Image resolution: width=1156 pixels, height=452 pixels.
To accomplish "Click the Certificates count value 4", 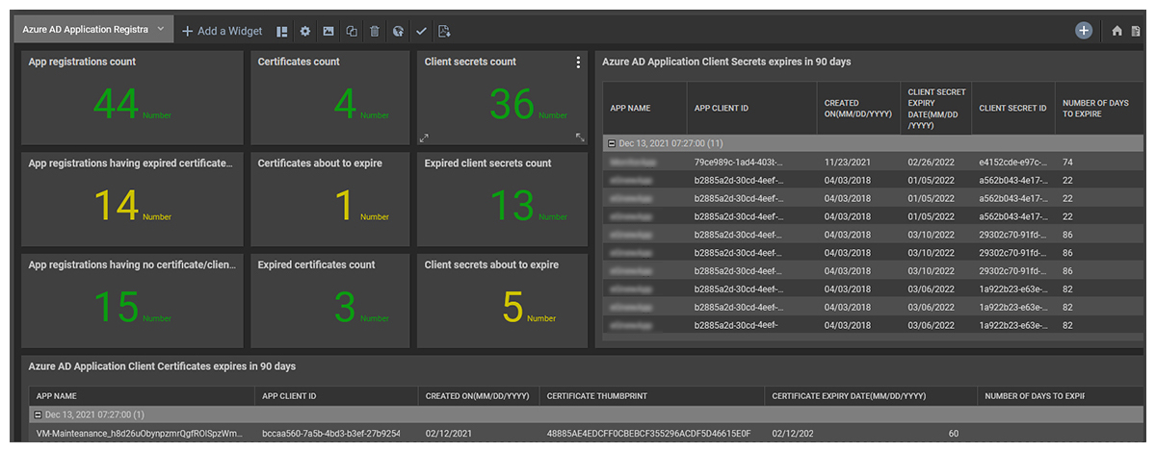I will pyautogui.click(x=345, y=104).
